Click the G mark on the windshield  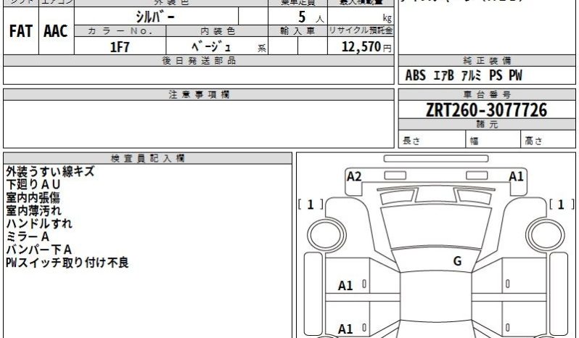(x=457, y=261)
